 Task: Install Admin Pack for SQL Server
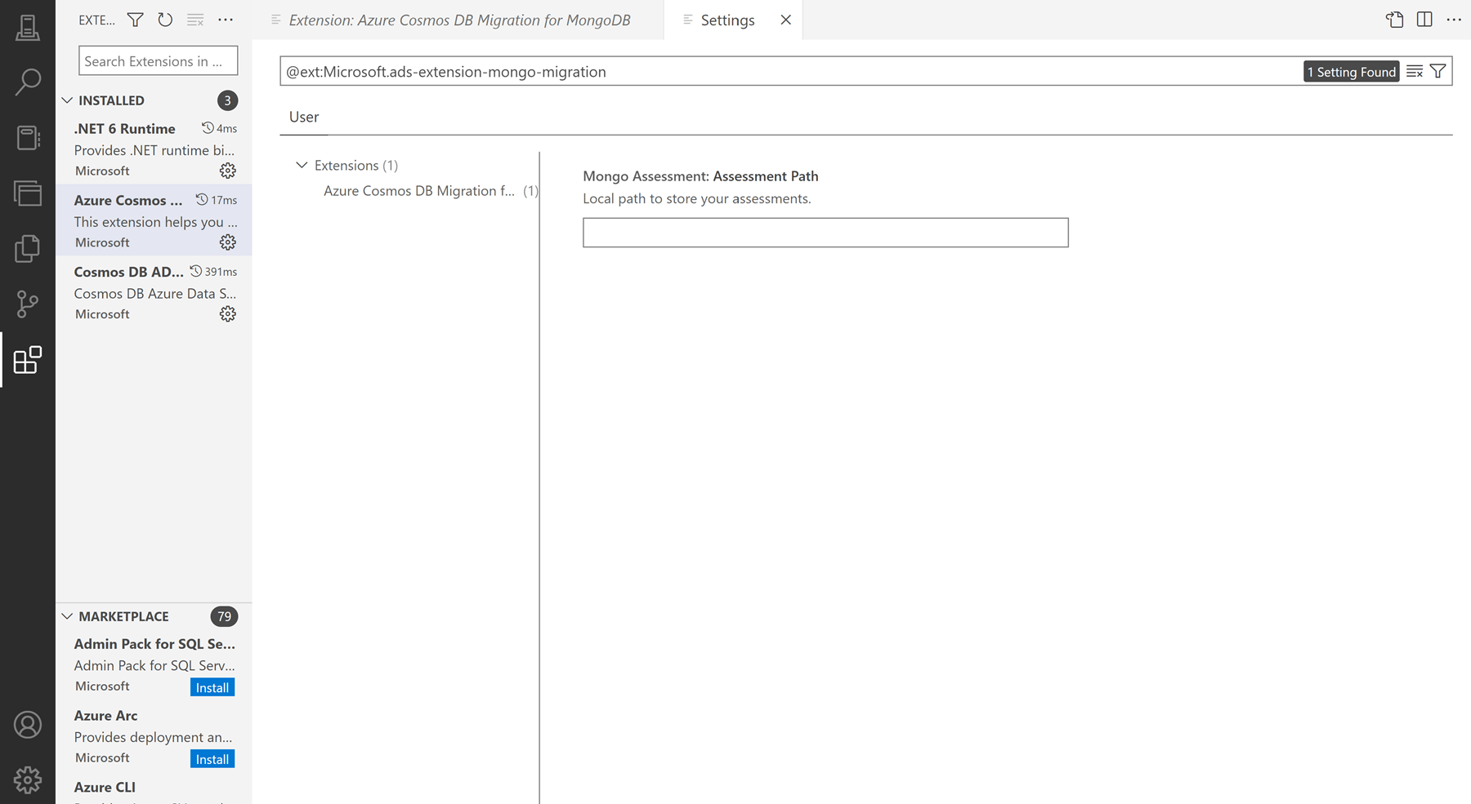click(x=212, y=687)
